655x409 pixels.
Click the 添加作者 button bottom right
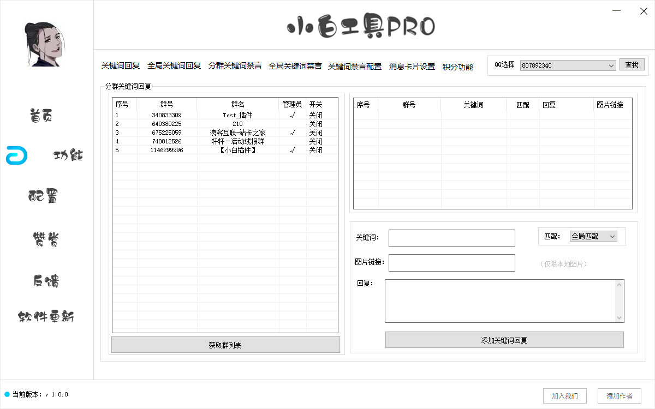pos(620,396)
